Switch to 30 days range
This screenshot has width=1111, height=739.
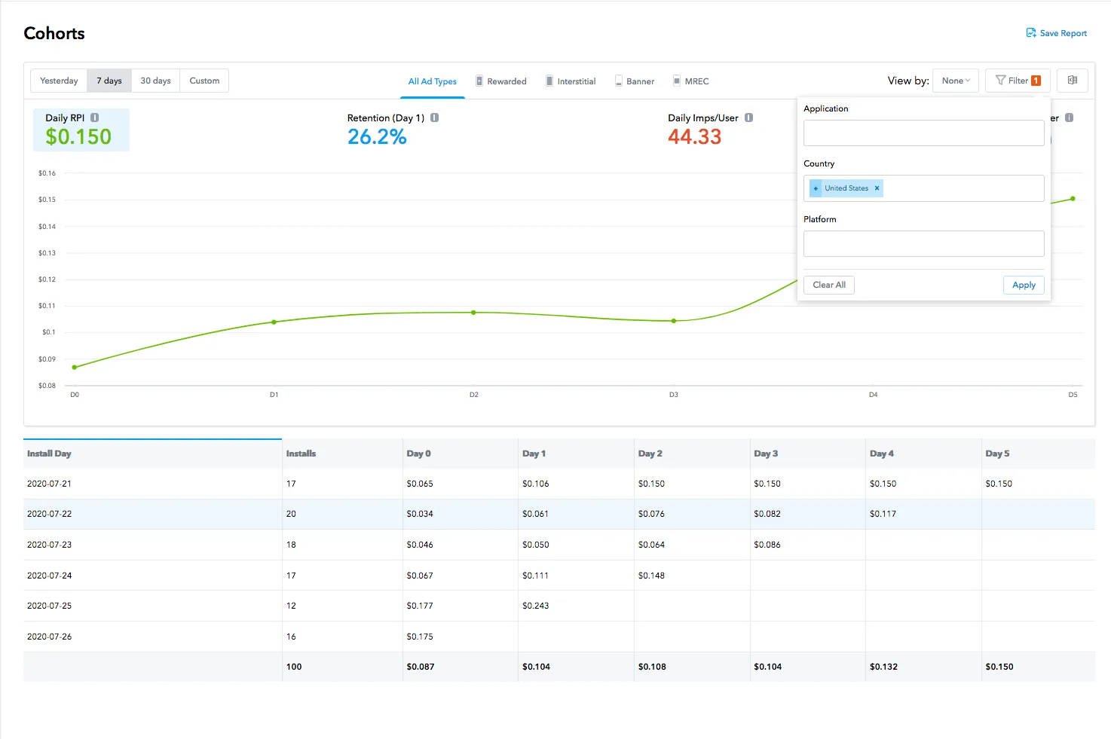[x=155, y=81]
